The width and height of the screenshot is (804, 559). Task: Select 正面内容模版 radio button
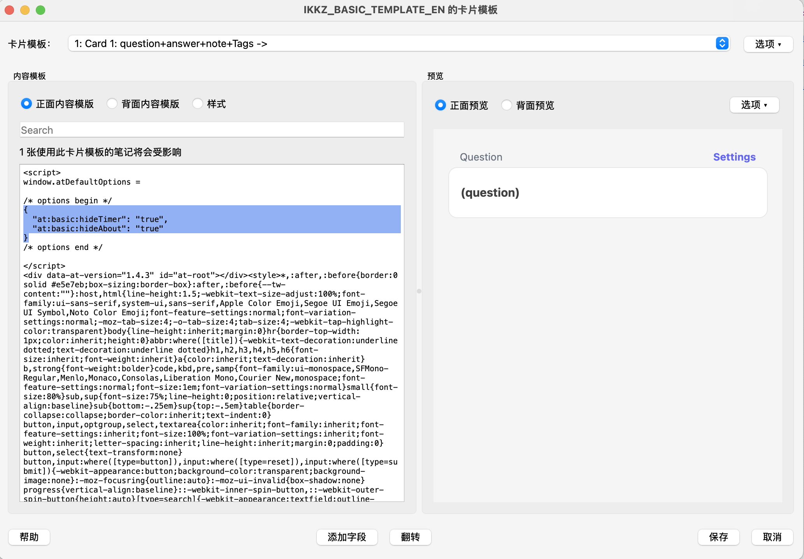point(26,104)
